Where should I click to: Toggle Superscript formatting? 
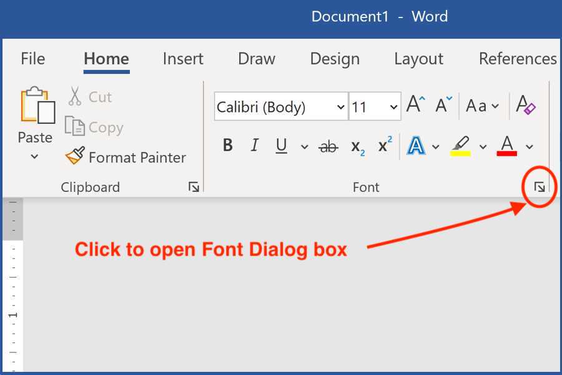[x=385, y=144]
